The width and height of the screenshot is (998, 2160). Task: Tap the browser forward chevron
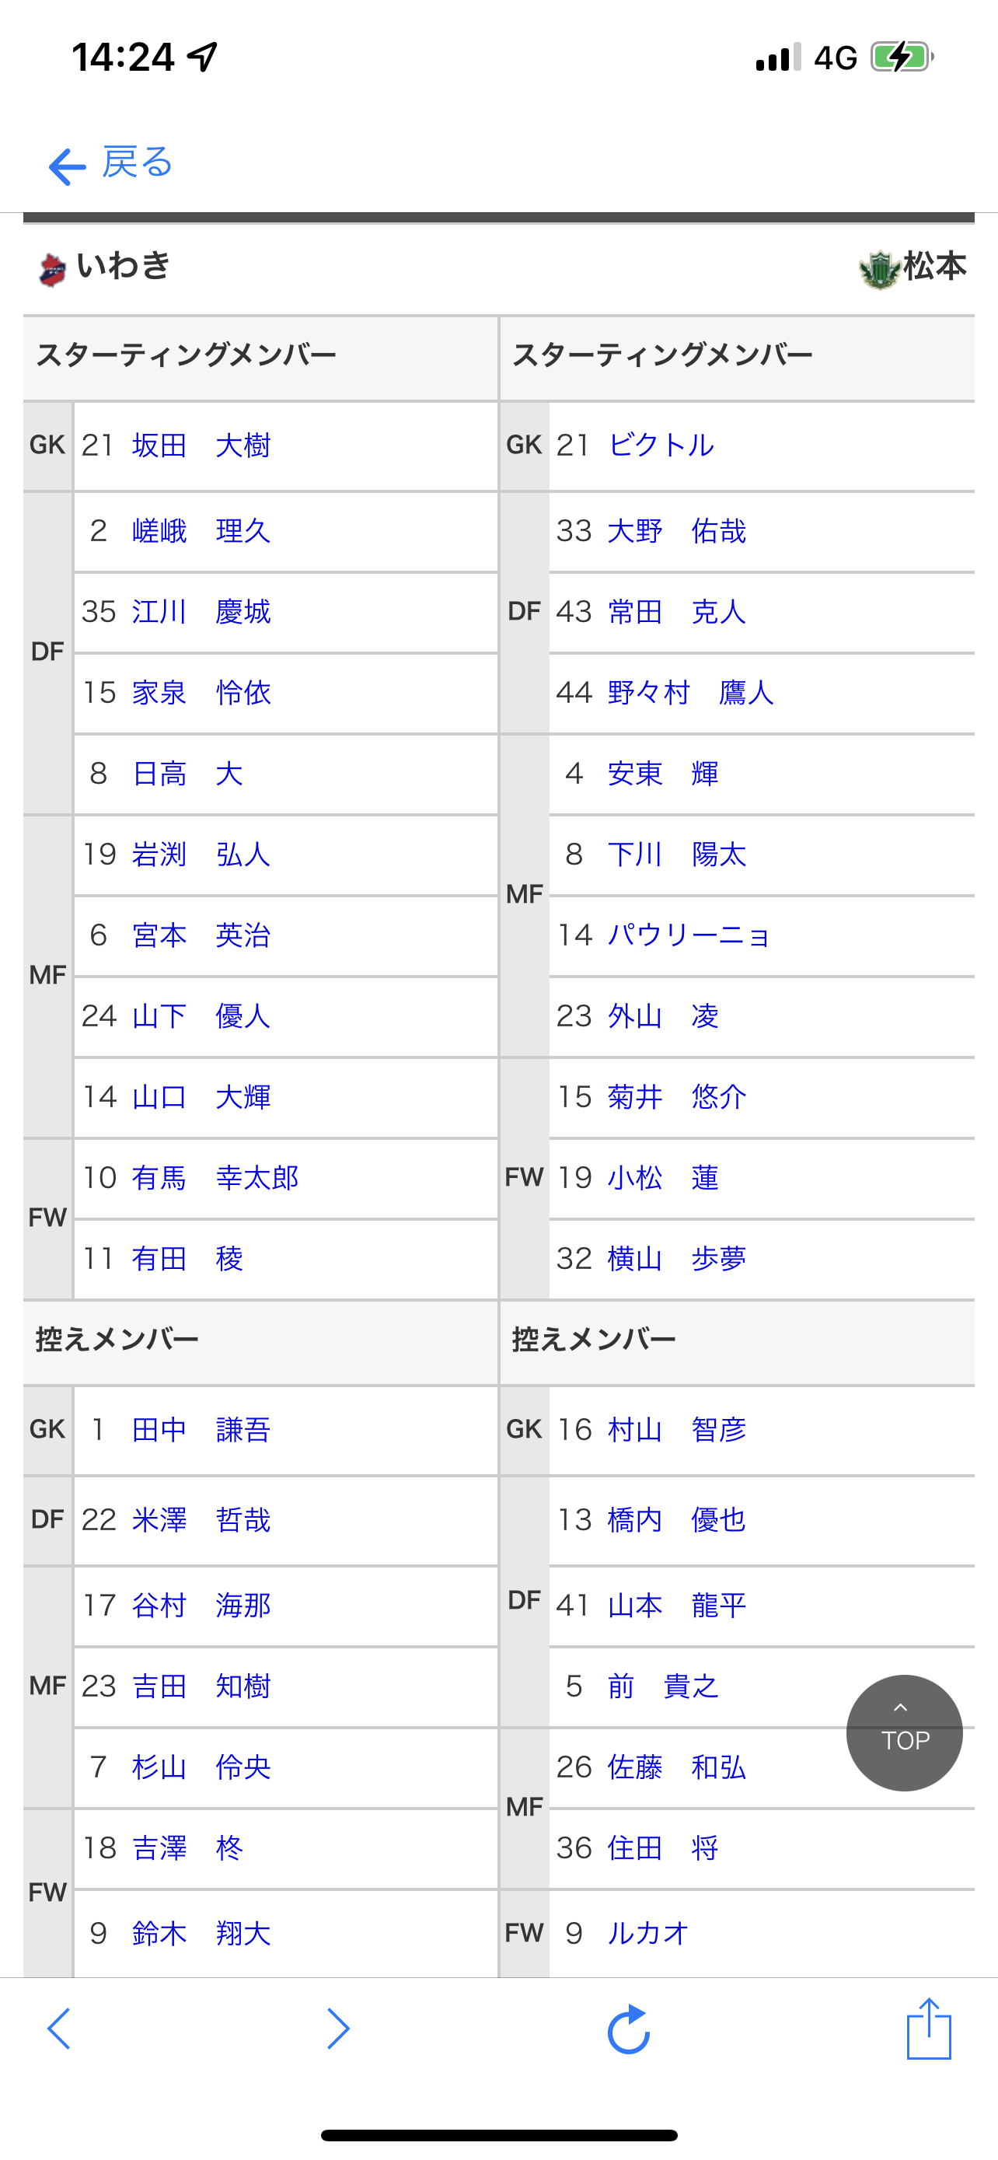pyautogui.click(x=337, y=2029)
